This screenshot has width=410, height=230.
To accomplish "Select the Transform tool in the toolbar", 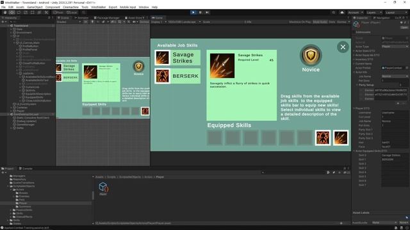I will [39, 12].
